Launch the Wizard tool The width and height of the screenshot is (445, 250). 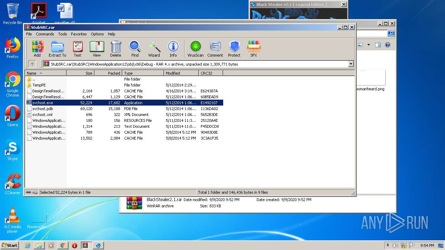(x=154, y=49)
